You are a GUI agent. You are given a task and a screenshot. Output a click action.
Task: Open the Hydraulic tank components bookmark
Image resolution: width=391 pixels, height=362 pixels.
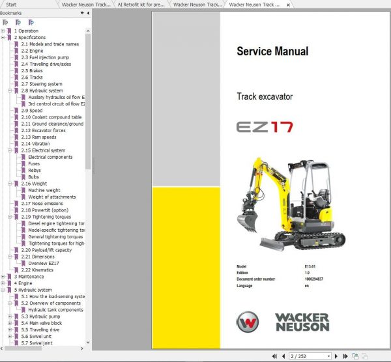(x=55, y=310)
